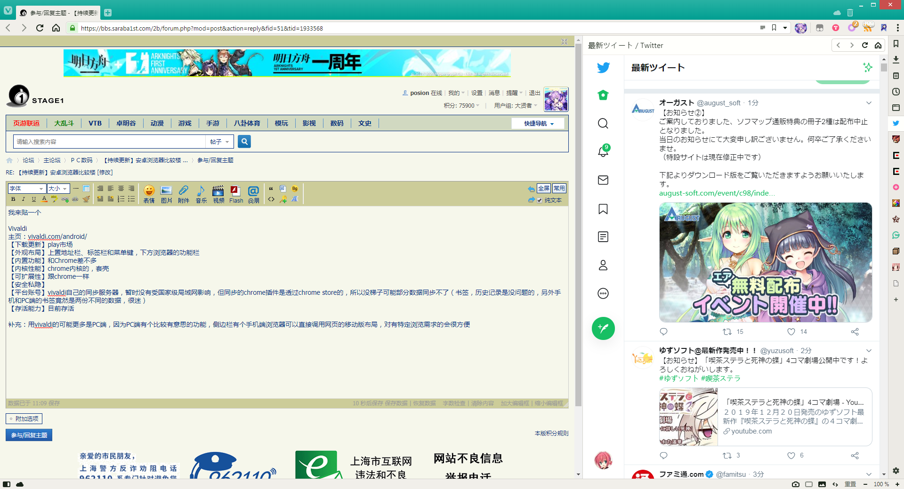Toggle bold formatting in the post editor
904x489 pixels.
13,199
